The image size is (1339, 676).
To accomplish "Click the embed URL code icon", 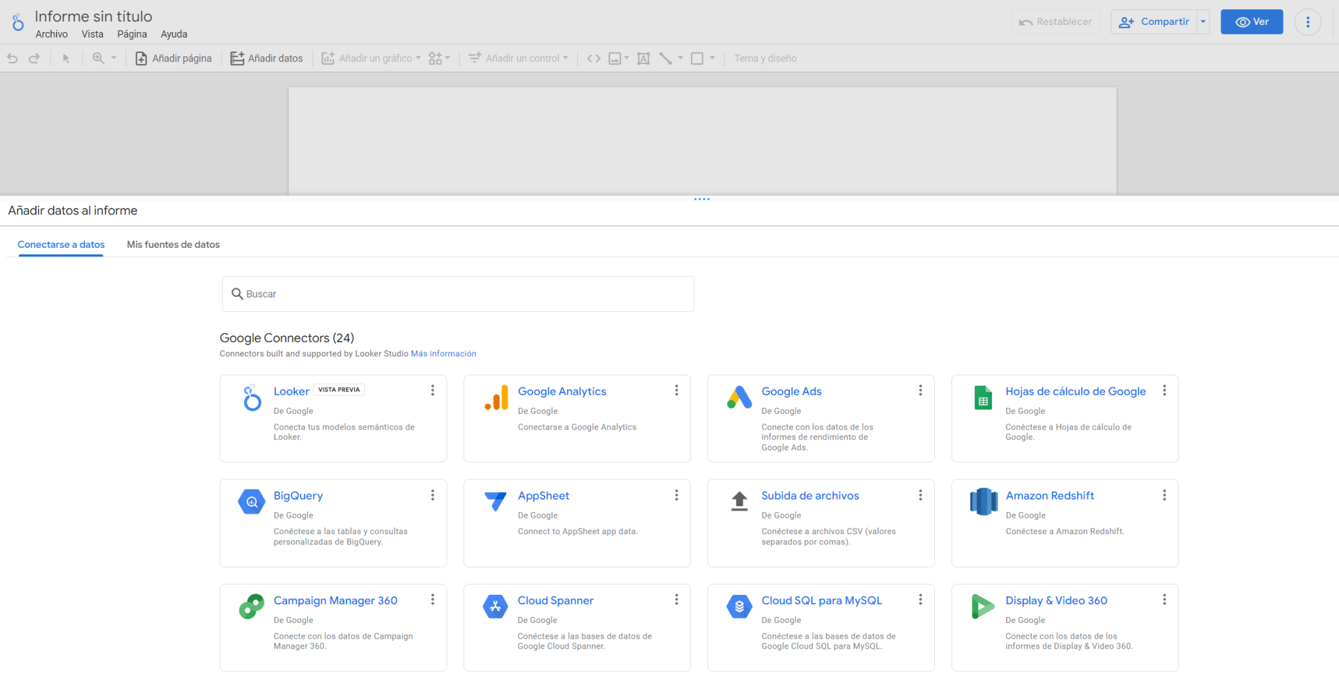I will tap(594, 58).
